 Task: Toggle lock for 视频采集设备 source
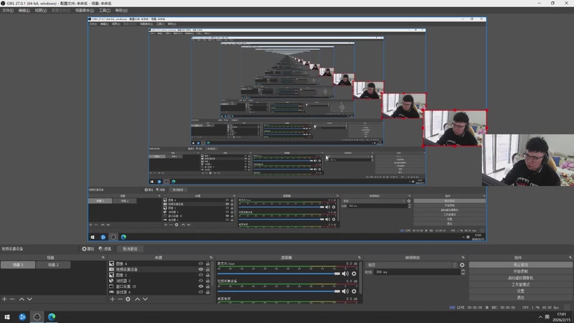[207, 269]
